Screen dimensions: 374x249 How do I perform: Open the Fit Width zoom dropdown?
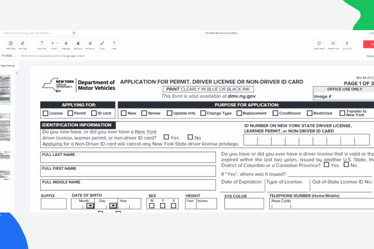pyautogui.click(x=8, y=56)
